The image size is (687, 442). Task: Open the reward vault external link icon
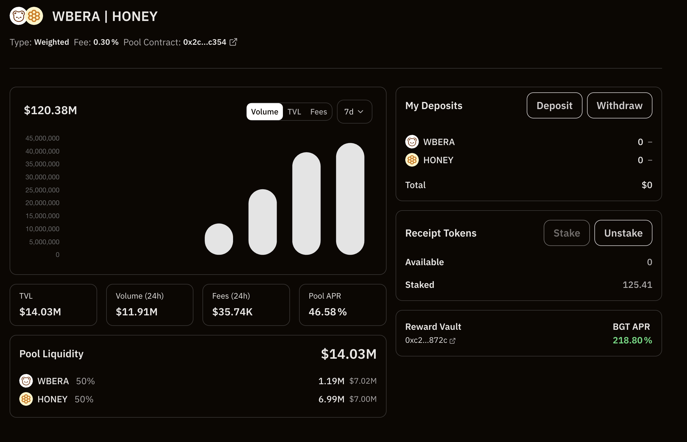452,341
